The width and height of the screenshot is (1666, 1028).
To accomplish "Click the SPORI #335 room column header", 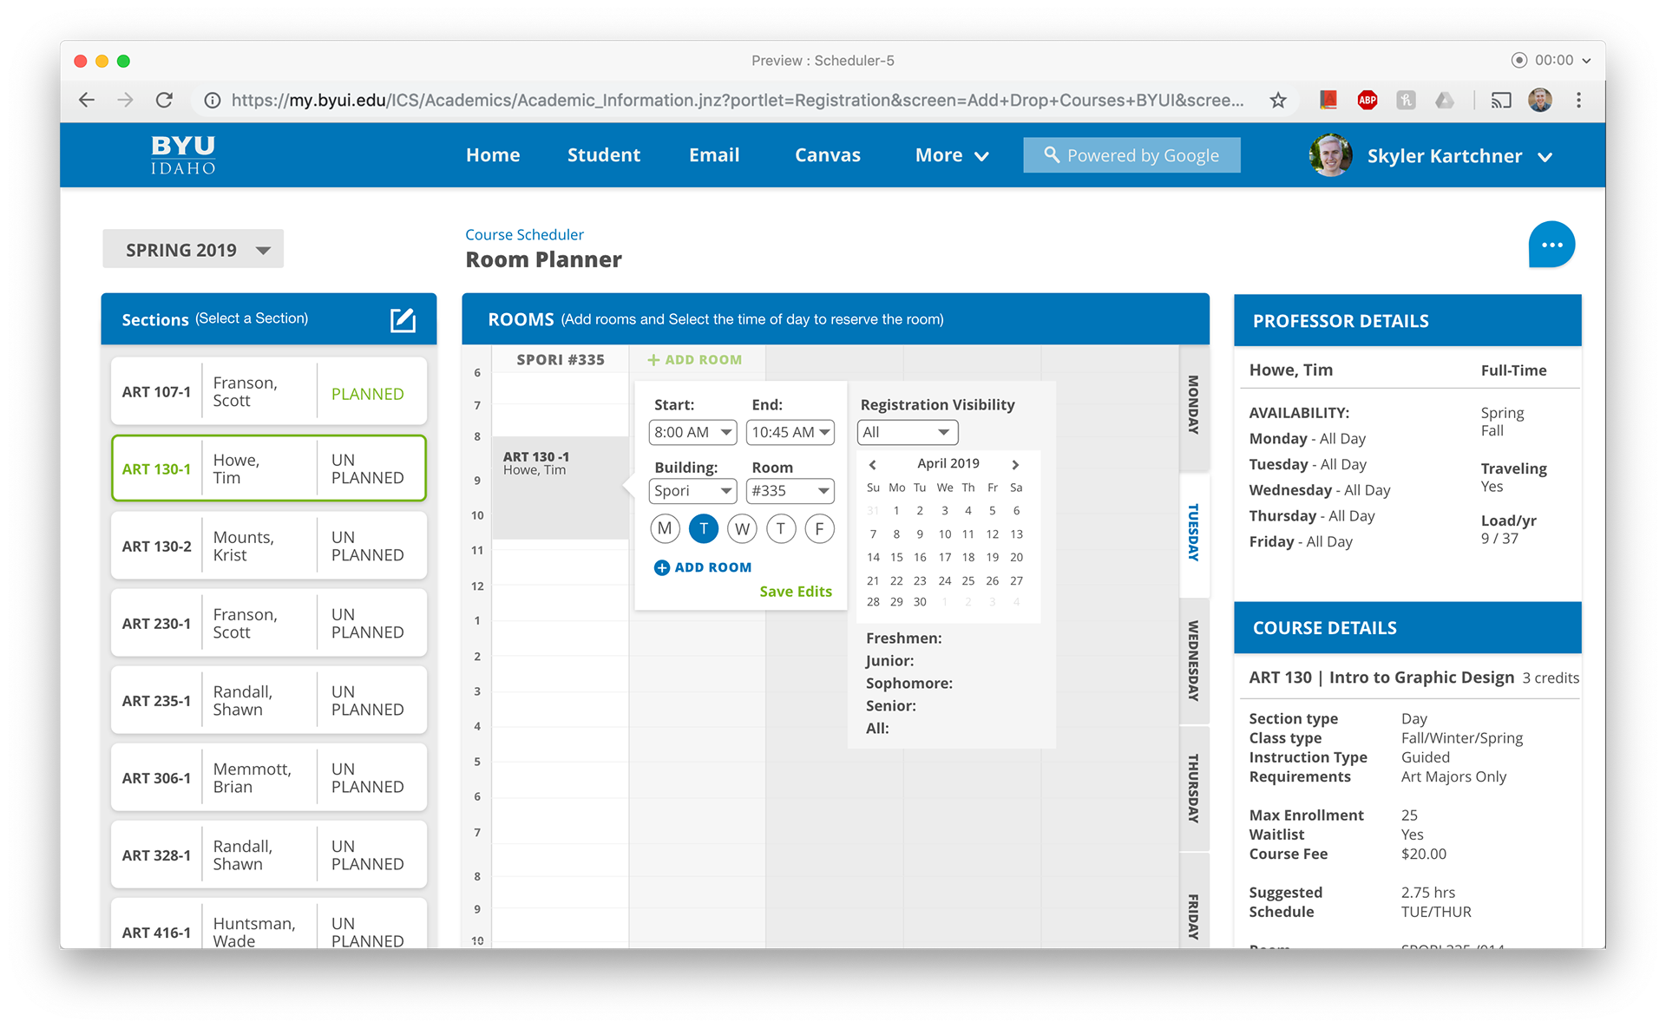I will tap(561, 360).
